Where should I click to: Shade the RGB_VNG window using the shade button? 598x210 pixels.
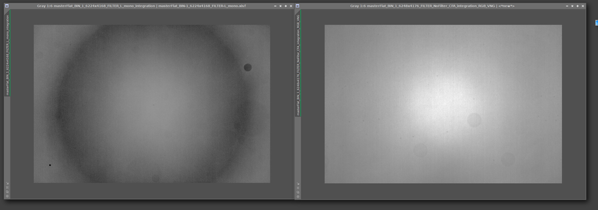coord(572,6)
